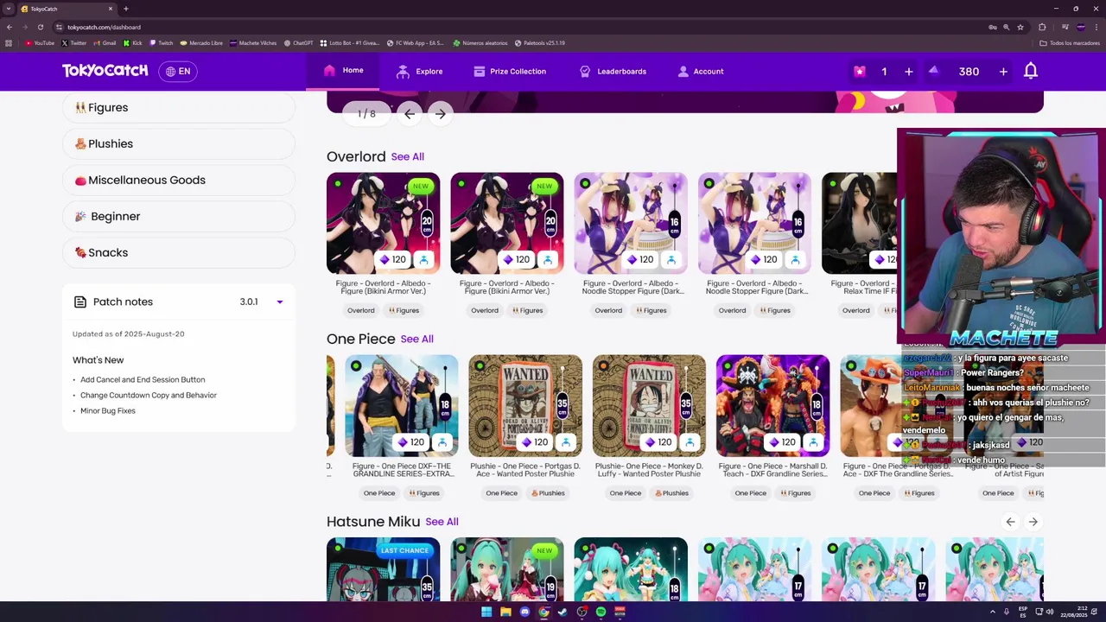Click 'Minor Bug Fixes' patch note
The image size is (1106, 622).
click(x=108, y=410)
